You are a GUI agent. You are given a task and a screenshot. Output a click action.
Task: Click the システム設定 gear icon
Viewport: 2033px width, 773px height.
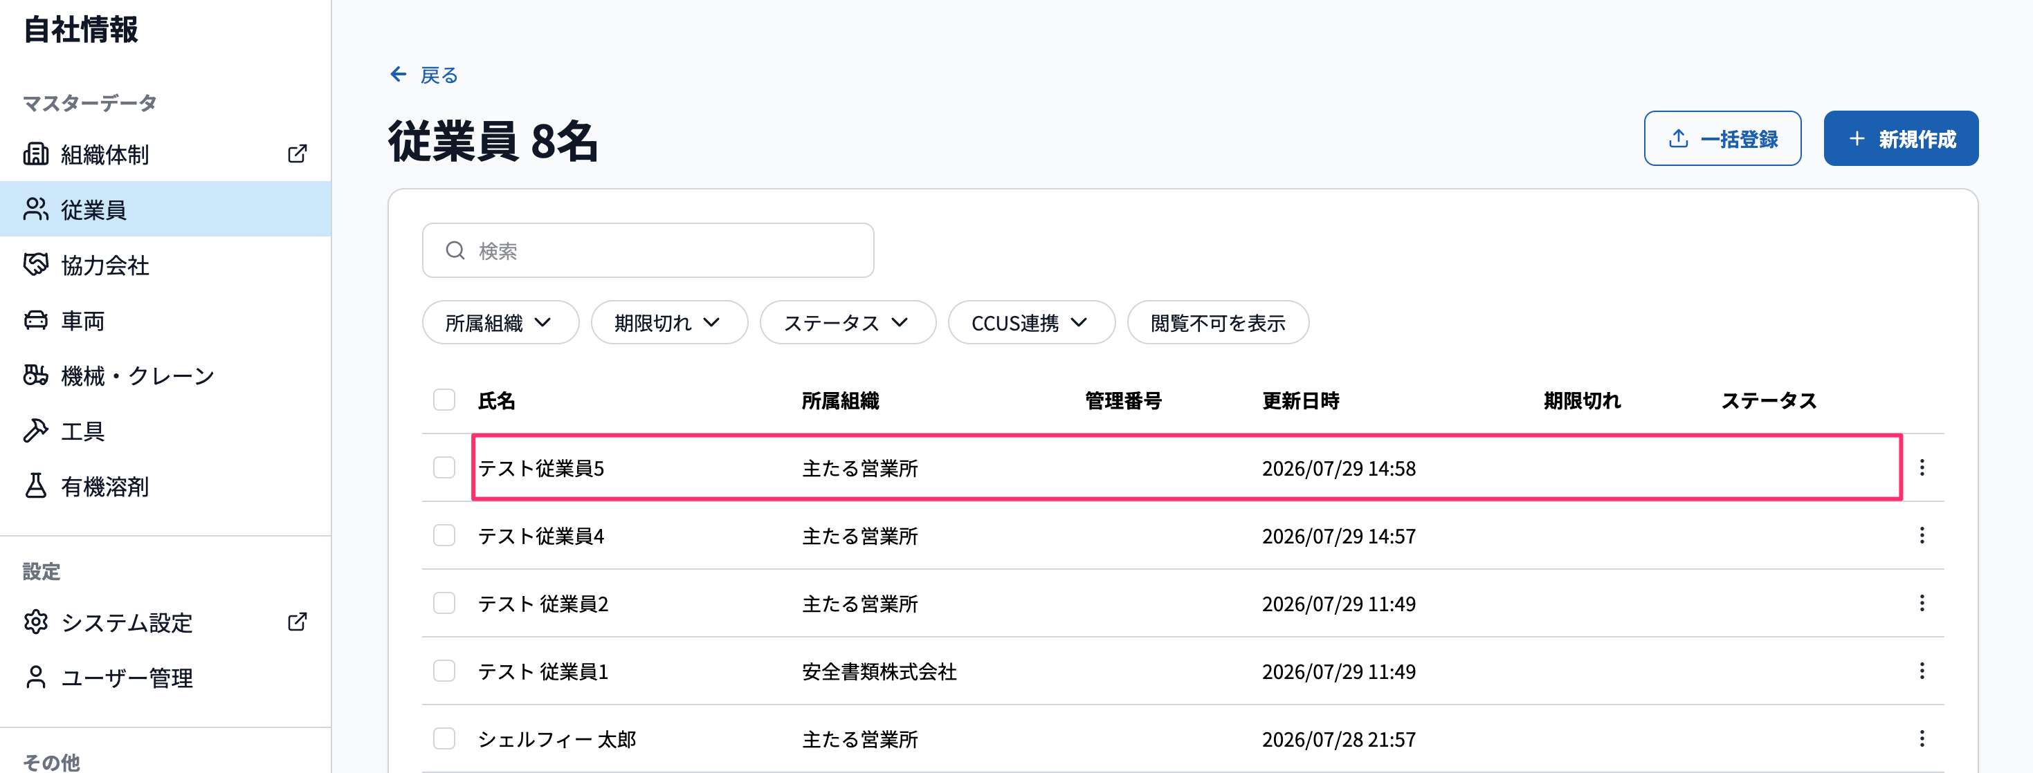coord(35,622)
